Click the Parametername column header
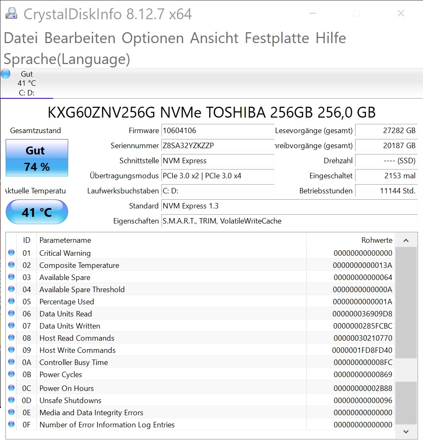 pos(172,240)
